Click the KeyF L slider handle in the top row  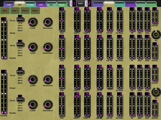[77, 12]
